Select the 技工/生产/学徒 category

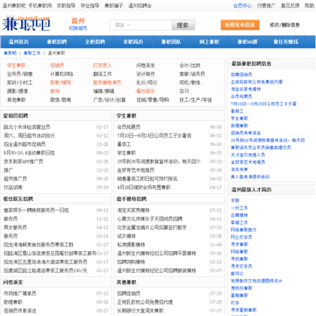196,100
